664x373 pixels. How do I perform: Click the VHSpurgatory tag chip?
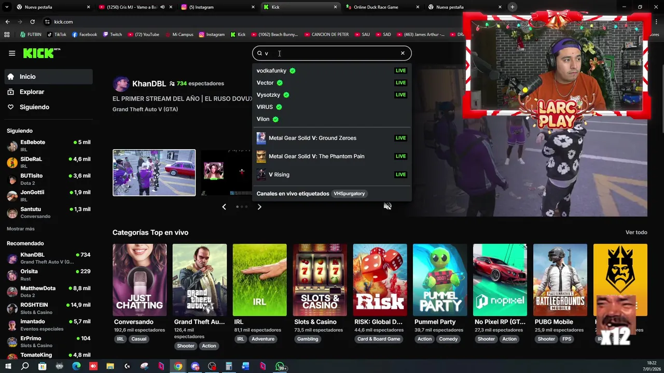349,193
